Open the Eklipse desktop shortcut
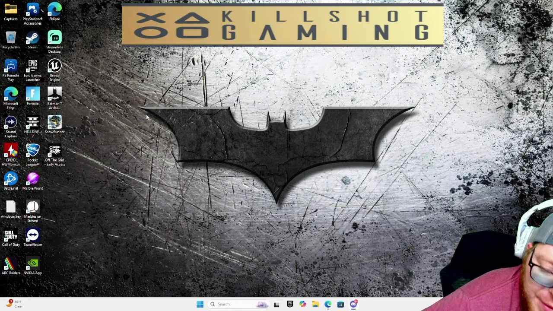This screenshot has height=311, width=553. coord(54,12)
